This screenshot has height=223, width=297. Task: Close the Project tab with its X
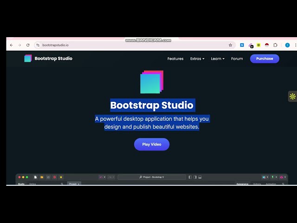(78, 184)
